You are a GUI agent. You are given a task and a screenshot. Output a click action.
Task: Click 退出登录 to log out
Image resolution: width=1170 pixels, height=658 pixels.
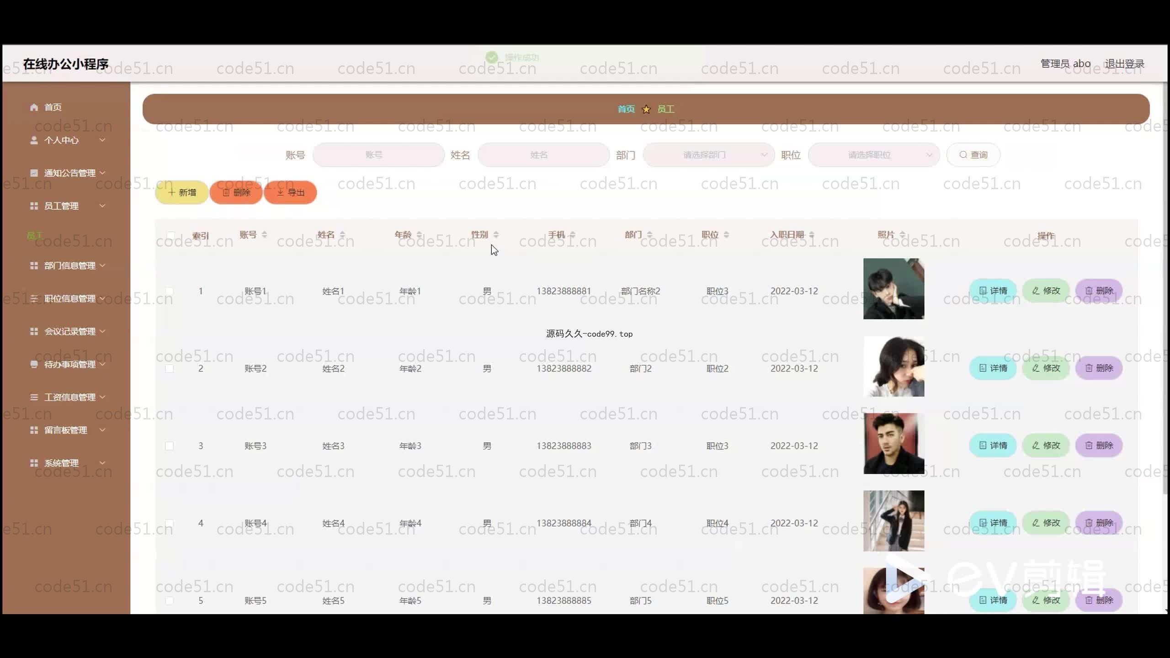(1124, 64)
